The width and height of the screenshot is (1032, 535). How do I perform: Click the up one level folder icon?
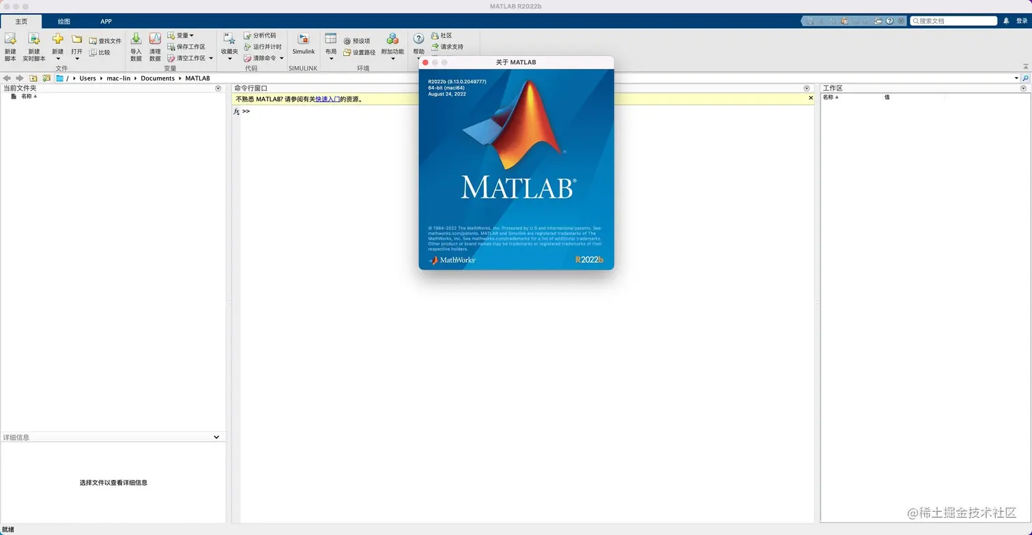pyautogui.click(x=33, y=78)
